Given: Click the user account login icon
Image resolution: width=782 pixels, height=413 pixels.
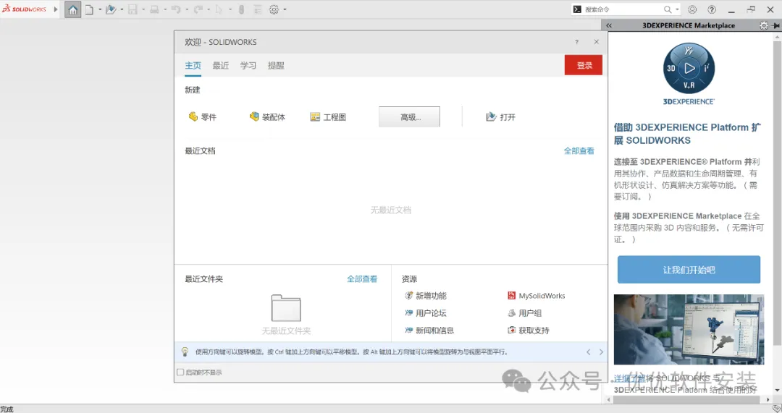Looking at the screenshot, I should pos(692,9).
